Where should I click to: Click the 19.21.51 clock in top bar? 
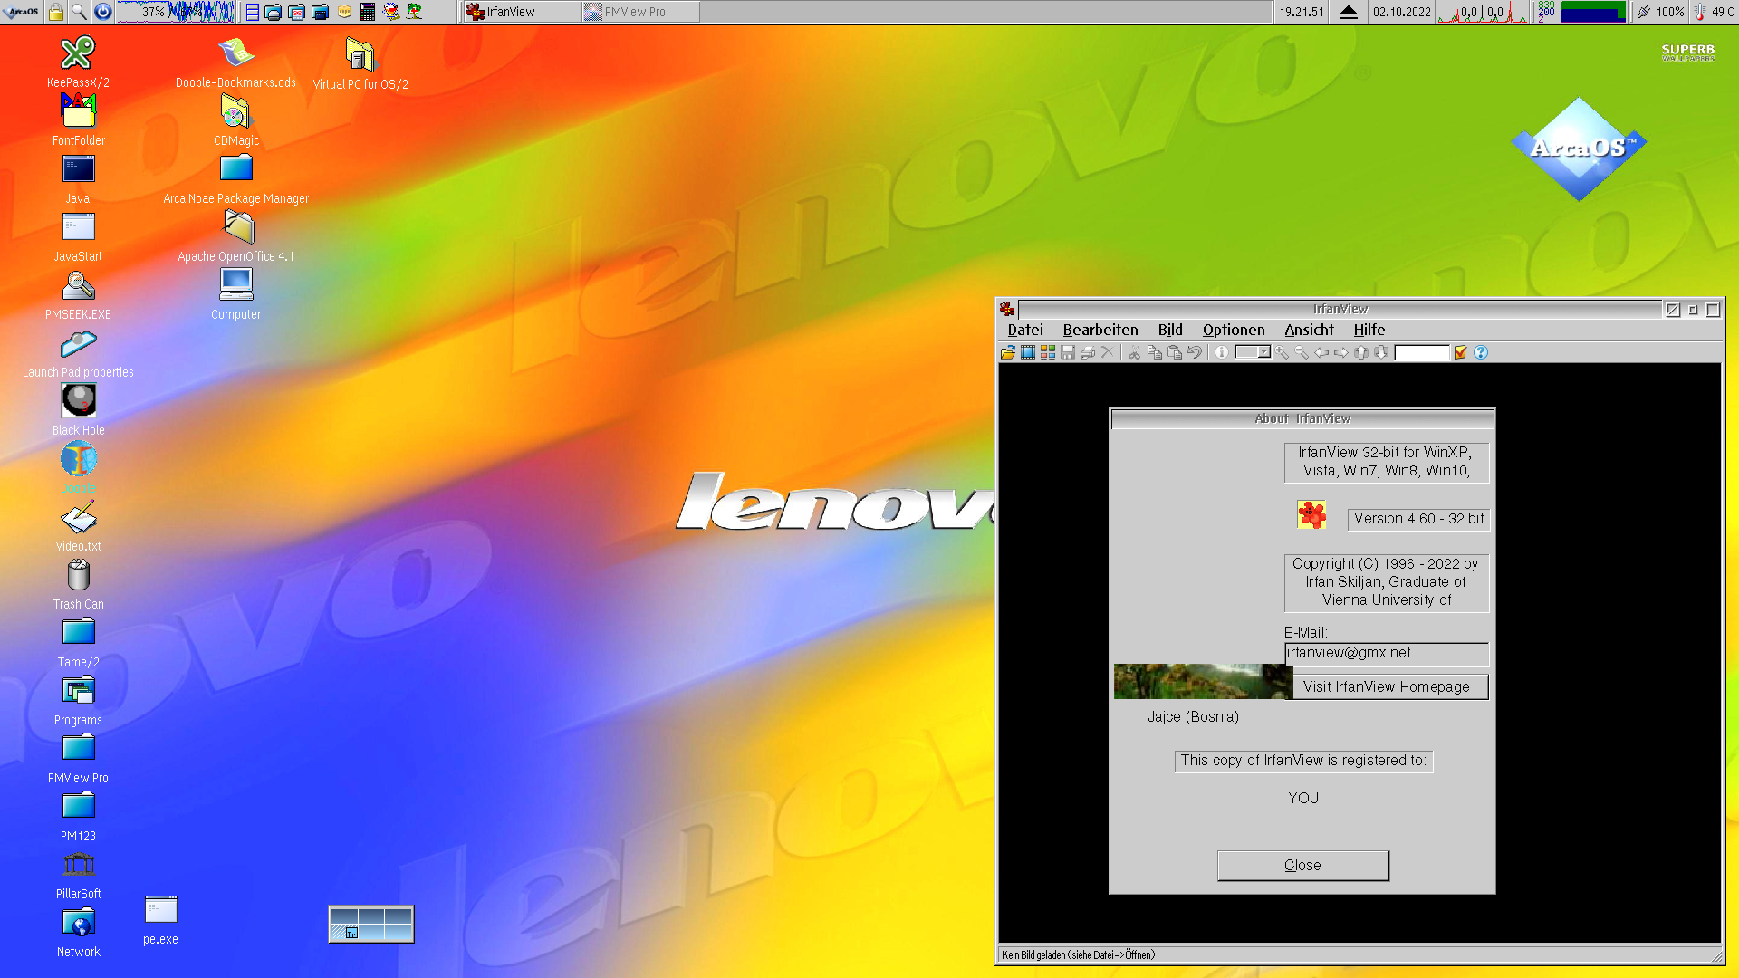(1302, 12)
